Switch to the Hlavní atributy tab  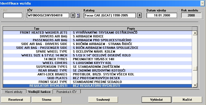coord(14,92)
